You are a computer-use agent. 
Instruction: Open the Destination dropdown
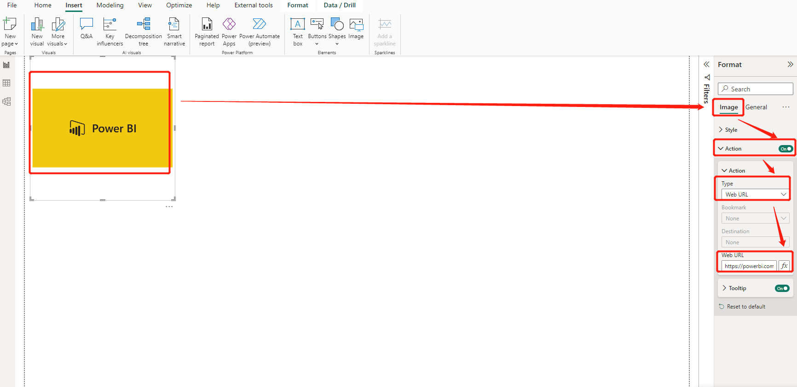click(756, 242)
